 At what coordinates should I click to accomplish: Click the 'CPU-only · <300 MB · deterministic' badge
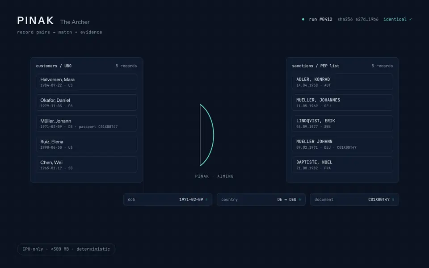[x=66, y=249]
